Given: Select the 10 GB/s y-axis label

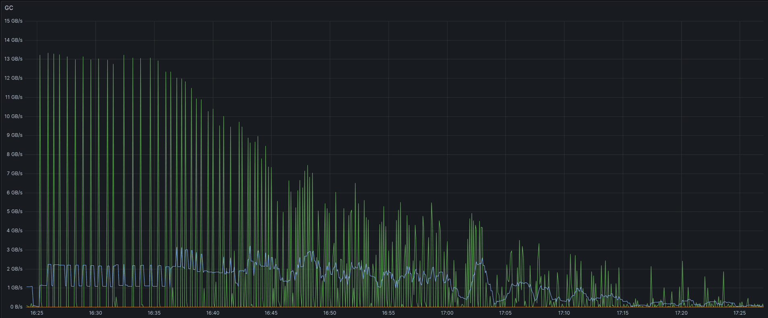Looking at the screenshot, I should pos(13,116).
